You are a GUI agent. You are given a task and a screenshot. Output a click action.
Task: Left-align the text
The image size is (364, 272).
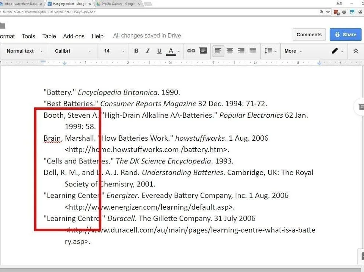pyautogui.click(x=218, y=51)
